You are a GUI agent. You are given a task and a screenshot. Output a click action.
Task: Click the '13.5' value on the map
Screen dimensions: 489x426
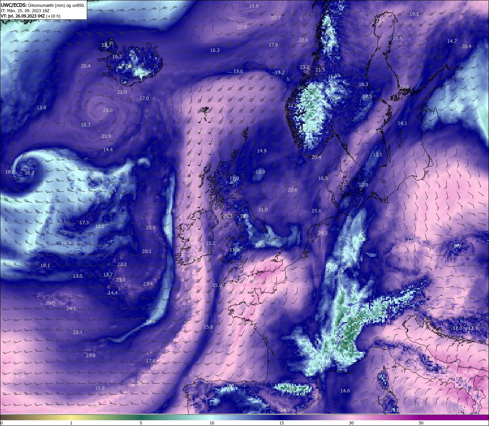point(78,276)
